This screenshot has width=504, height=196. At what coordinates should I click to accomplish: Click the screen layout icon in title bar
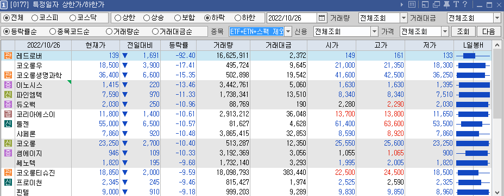pos(426,5)
